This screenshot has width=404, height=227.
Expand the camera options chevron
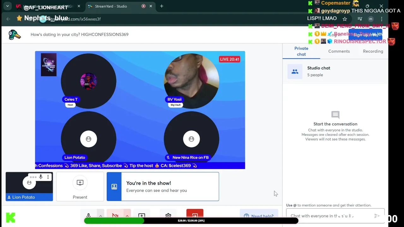(x=127, y=216)
